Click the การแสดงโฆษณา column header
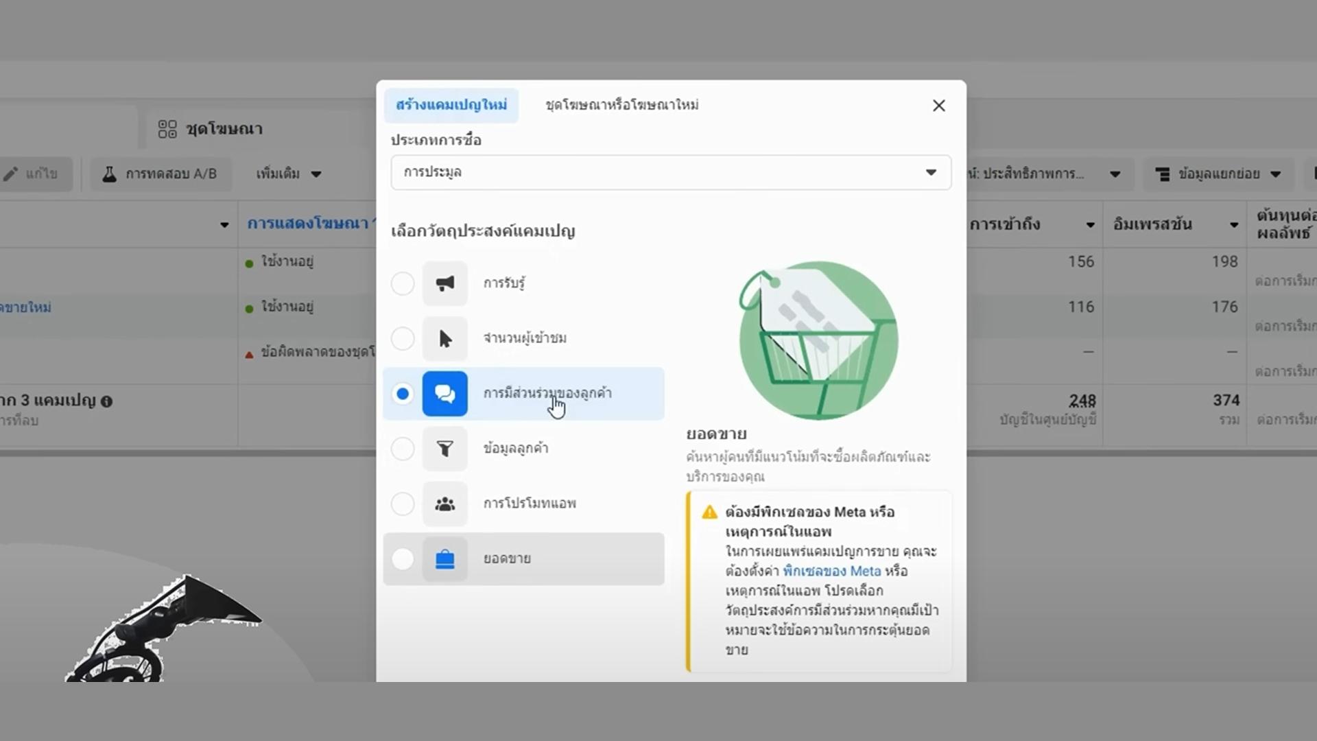This screenshot has width=1317, height=741. tap(308, 224)
